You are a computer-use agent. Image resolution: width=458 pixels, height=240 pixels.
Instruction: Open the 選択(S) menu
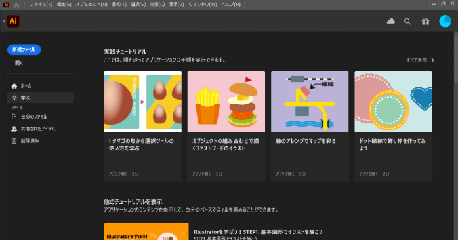[x=138, y=5]
